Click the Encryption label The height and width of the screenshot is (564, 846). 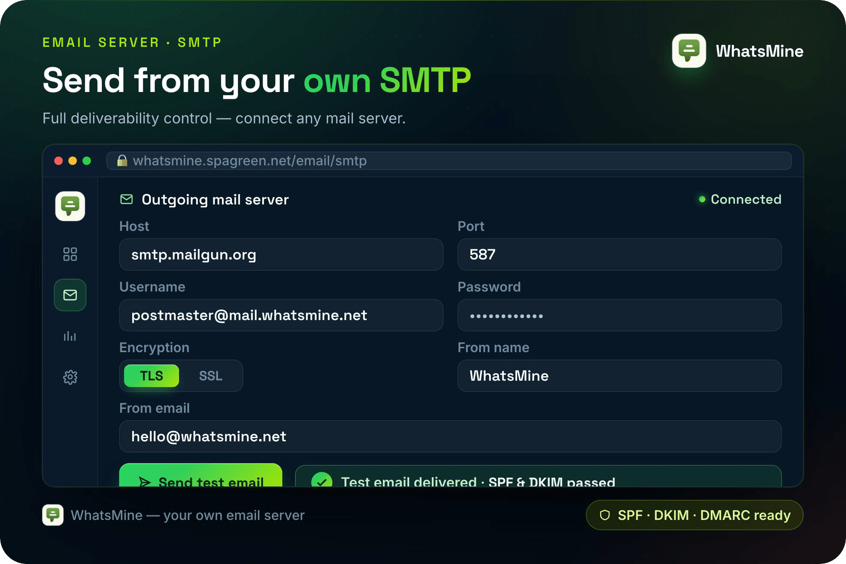(x=154, y=347)
